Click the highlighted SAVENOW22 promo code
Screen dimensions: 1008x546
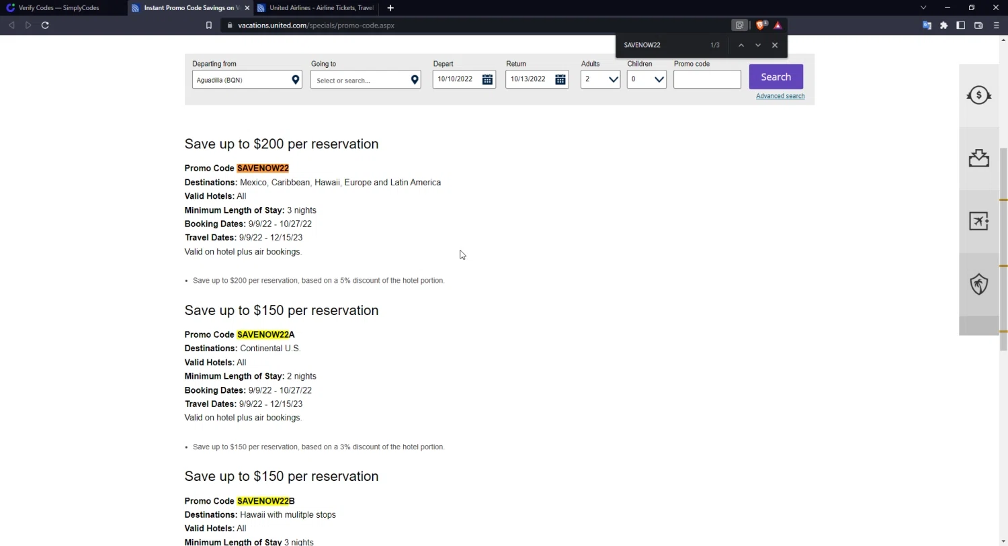point(263,169)
